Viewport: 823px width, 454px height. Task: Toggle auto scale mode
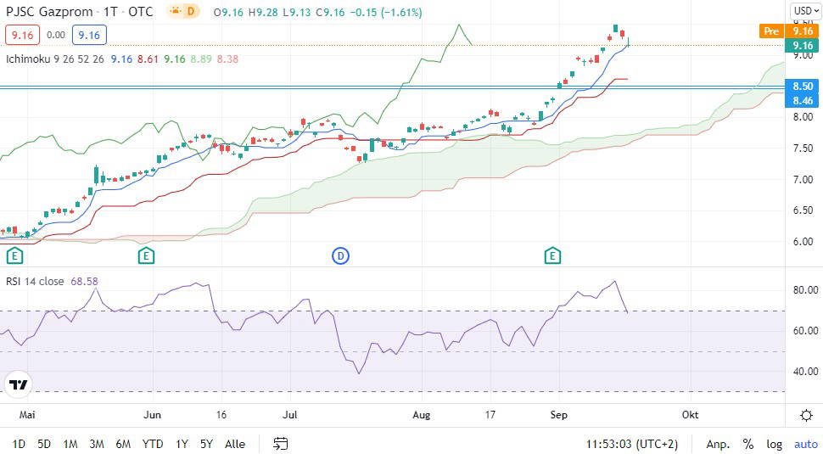click(x=806, y=444)
